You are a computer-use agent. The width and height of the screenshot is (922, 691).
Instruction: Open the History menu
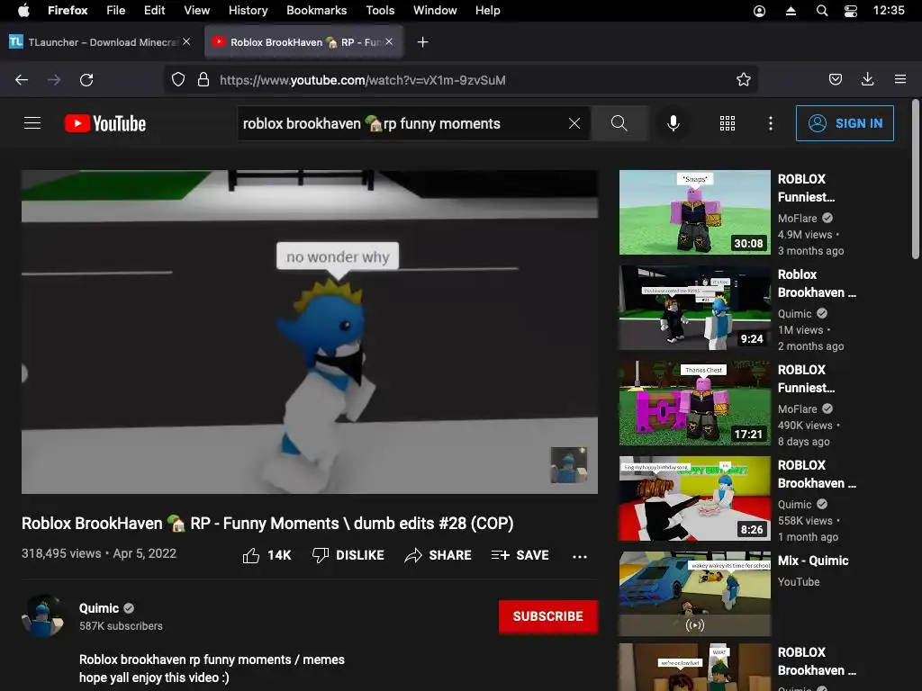tap(249, 11)
